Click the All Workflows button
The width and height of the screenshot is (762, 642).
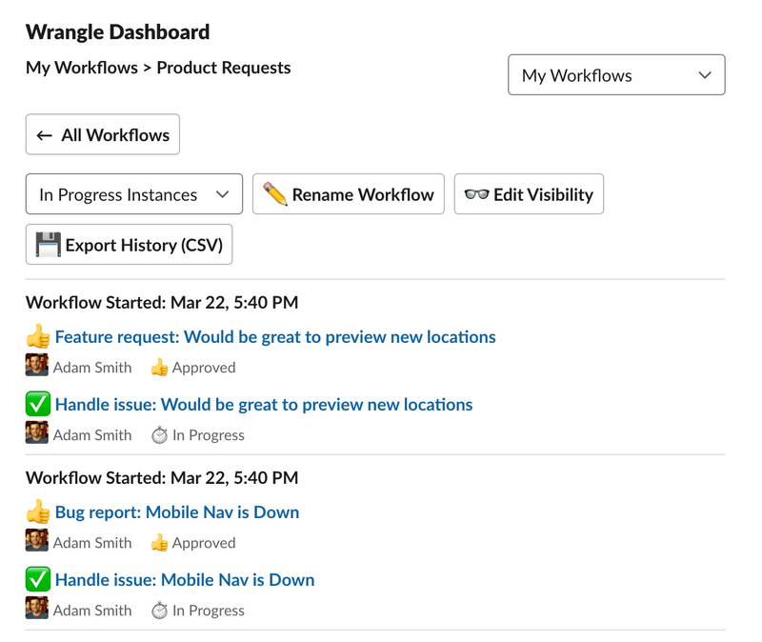point(102,134)
